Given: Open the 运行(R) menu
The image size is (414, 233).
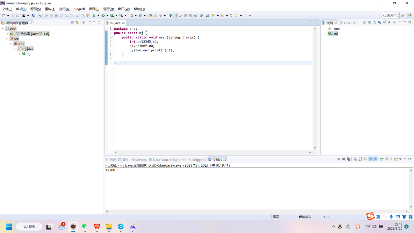Looking at the screenshot, I should pyautogui.click(x=108, y=9).
